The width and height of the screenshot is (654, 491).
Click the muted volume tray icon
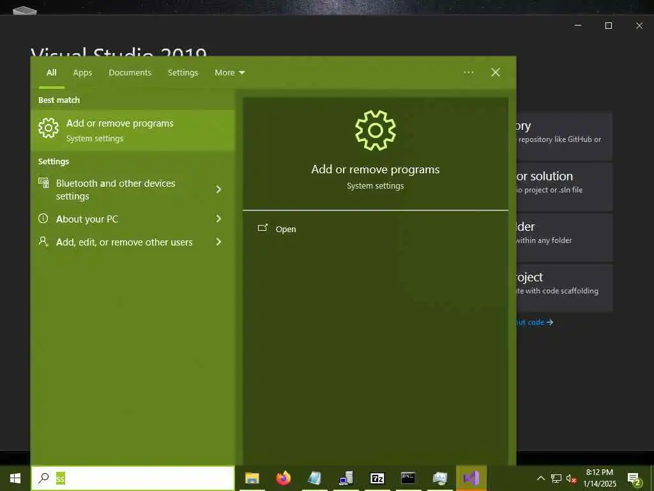coord(571,478)
